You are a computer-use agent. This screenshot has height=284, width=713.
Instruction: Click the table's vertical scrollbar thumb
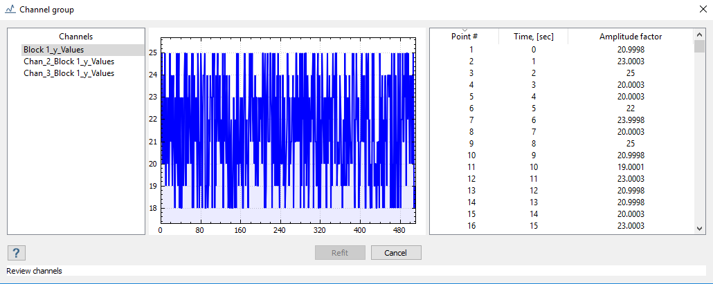699,46
